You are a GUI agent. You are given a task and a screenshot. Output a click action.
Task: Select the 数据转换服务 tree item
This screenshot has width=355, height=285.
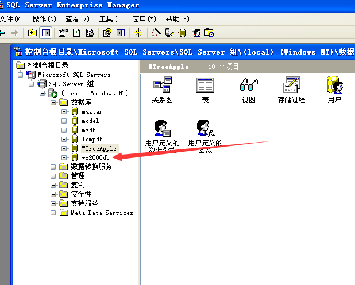point(91,167)
